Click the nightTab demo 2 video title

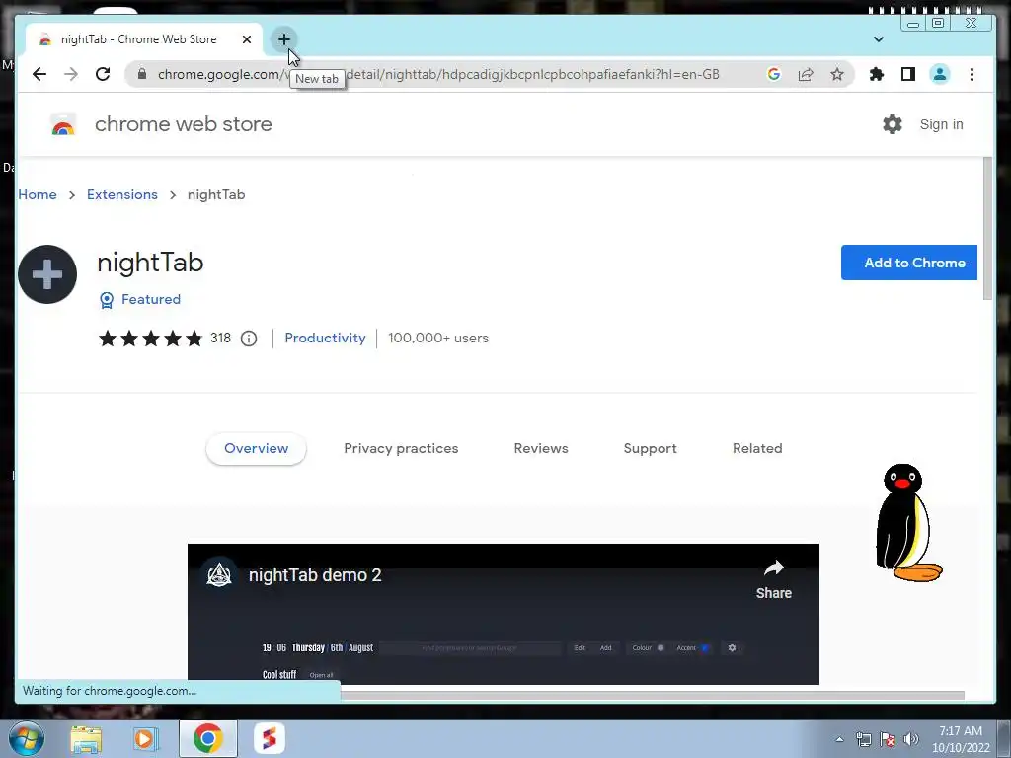click(315, 575)
